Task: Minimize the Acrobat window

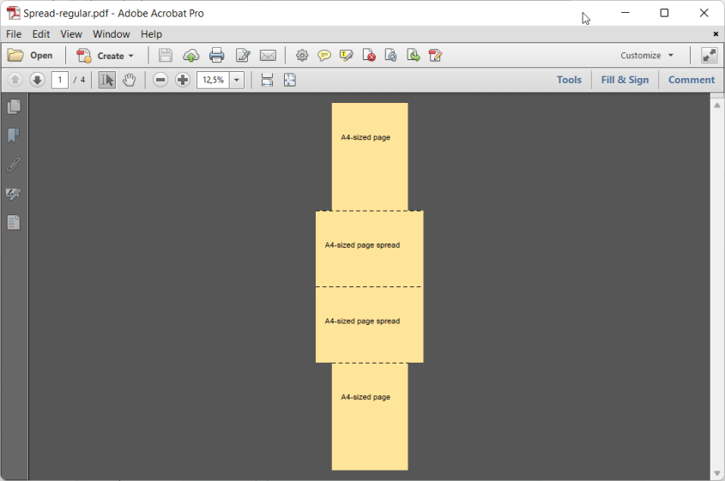Action: click(x=625, y=13)
